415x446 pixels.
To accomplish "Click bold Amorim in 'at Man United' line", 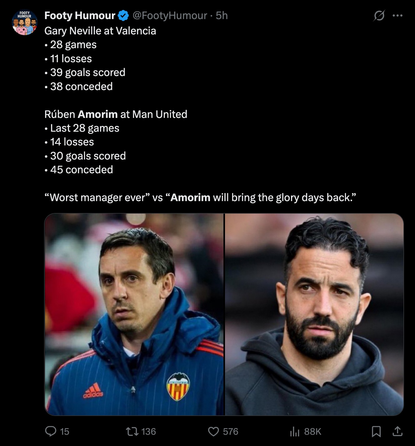I will (x=97, y=114).
